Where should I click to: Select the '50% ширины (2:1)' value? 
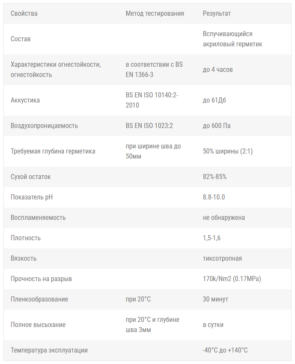[228, 151]
